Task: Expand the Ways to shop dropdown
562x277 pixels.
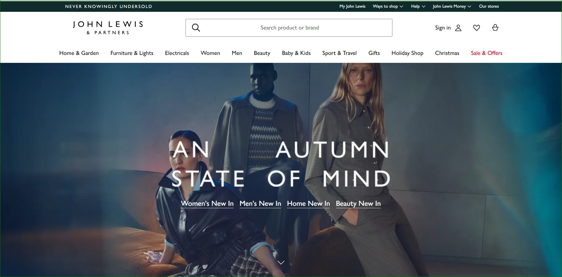Action: 388,6
